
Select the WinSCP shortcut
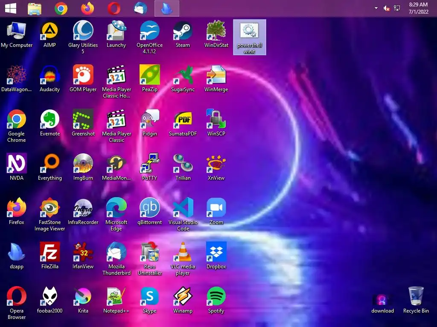(x=216, y=123)
